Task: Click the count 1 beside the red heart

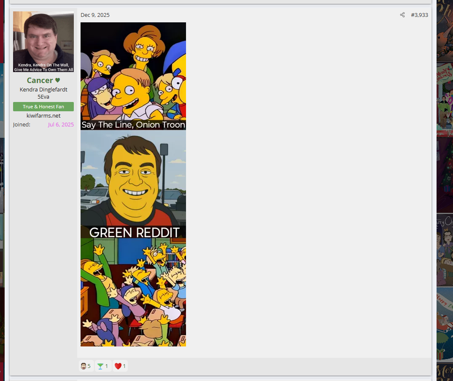Action: (x=124, y=366)
